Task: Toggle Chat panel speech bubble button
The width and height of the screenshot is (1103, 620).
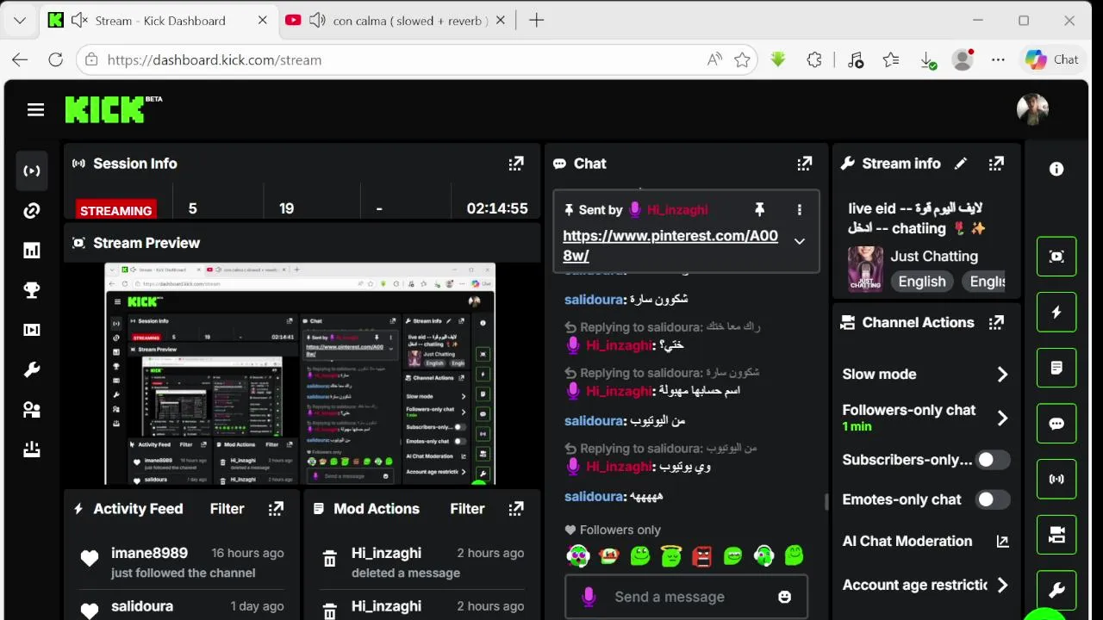Action: point(1056,424)
